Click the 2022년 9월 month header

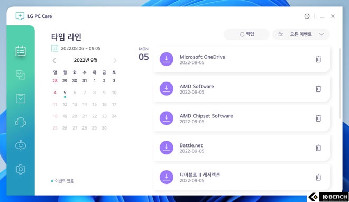(86, 60)
